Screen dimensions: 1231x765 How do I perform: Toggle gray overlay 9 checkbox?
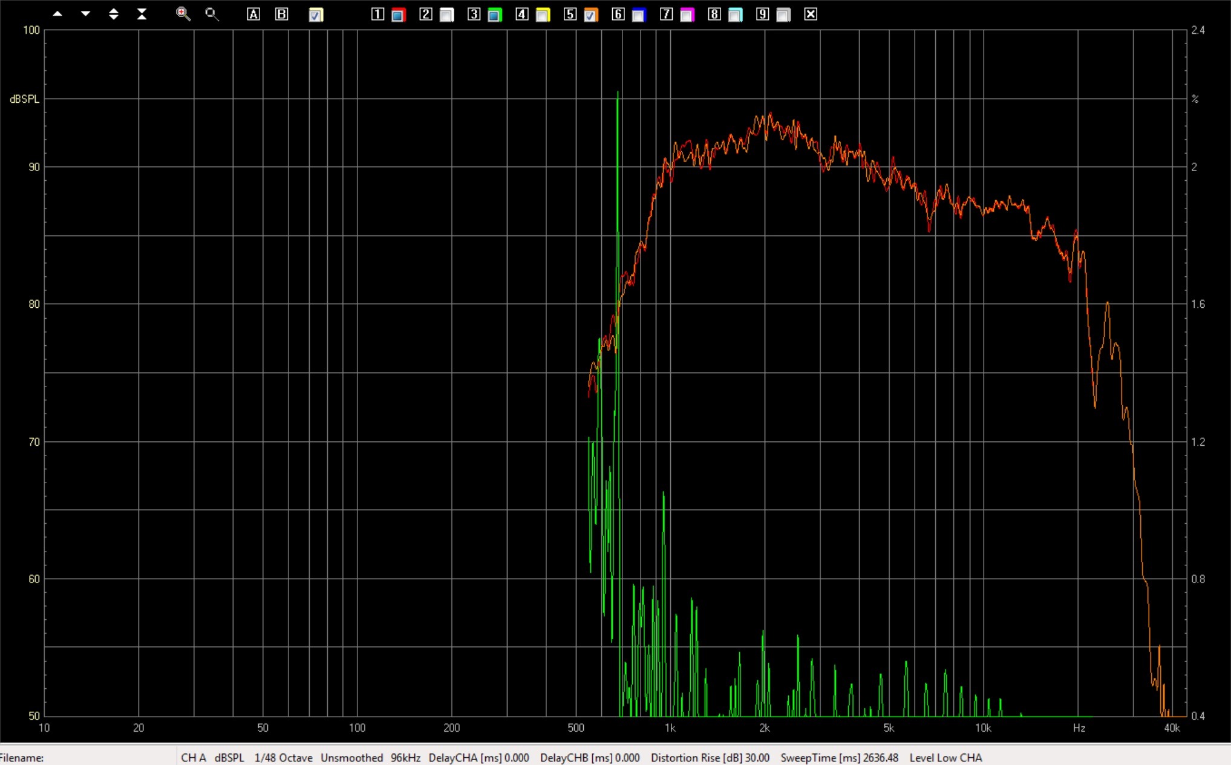pyautogui.click(x=783, y=15)
